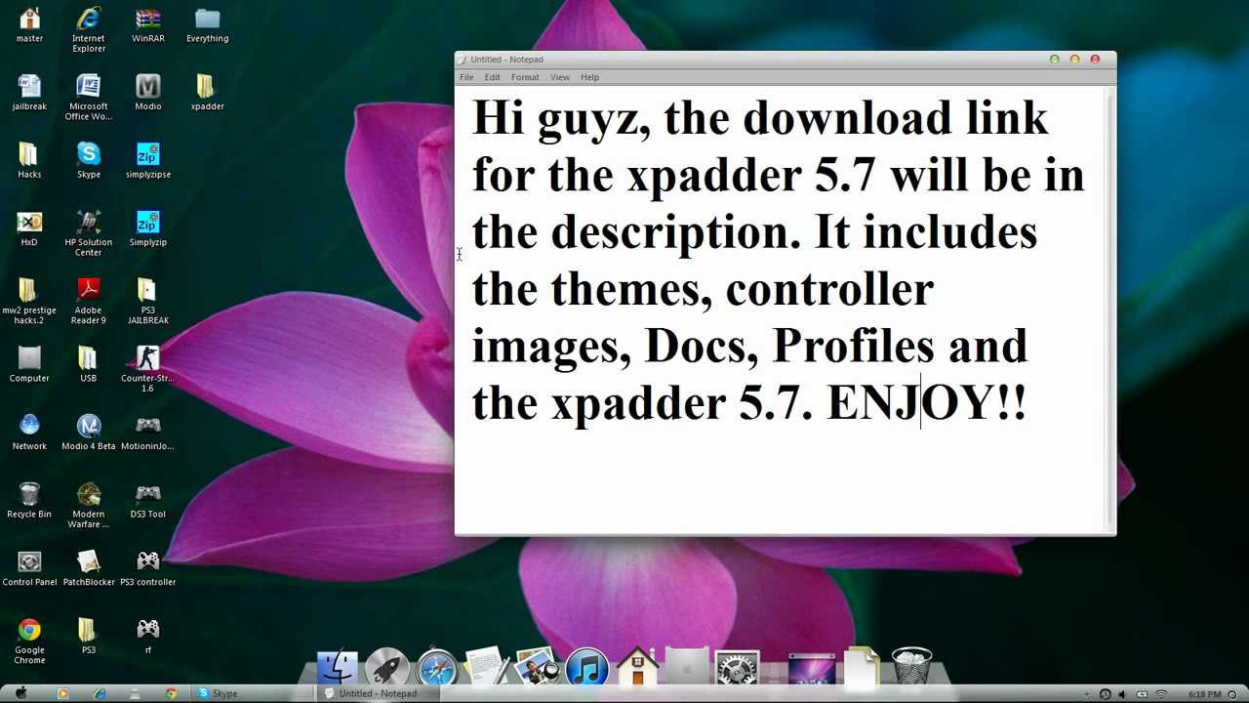Open the photo viewer icon in the dock
The height and width of the screenshot is (703, 1249).
coord(537,667)
